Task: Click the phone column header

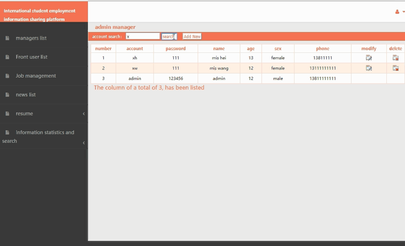Action: click(x=322, y=48)
